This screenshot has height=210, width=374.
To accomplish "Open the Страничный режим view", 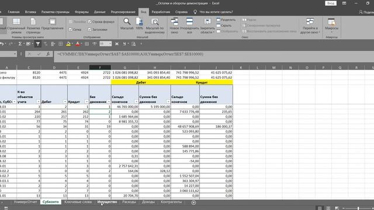I will 16,26.
